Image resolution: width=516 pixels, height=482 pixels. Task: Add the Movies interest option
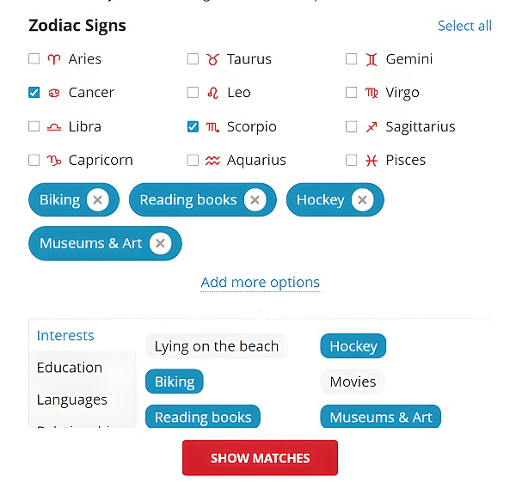(353, 381)
